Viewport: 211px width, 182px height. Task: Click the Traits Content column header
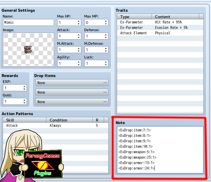click(175, 17)
